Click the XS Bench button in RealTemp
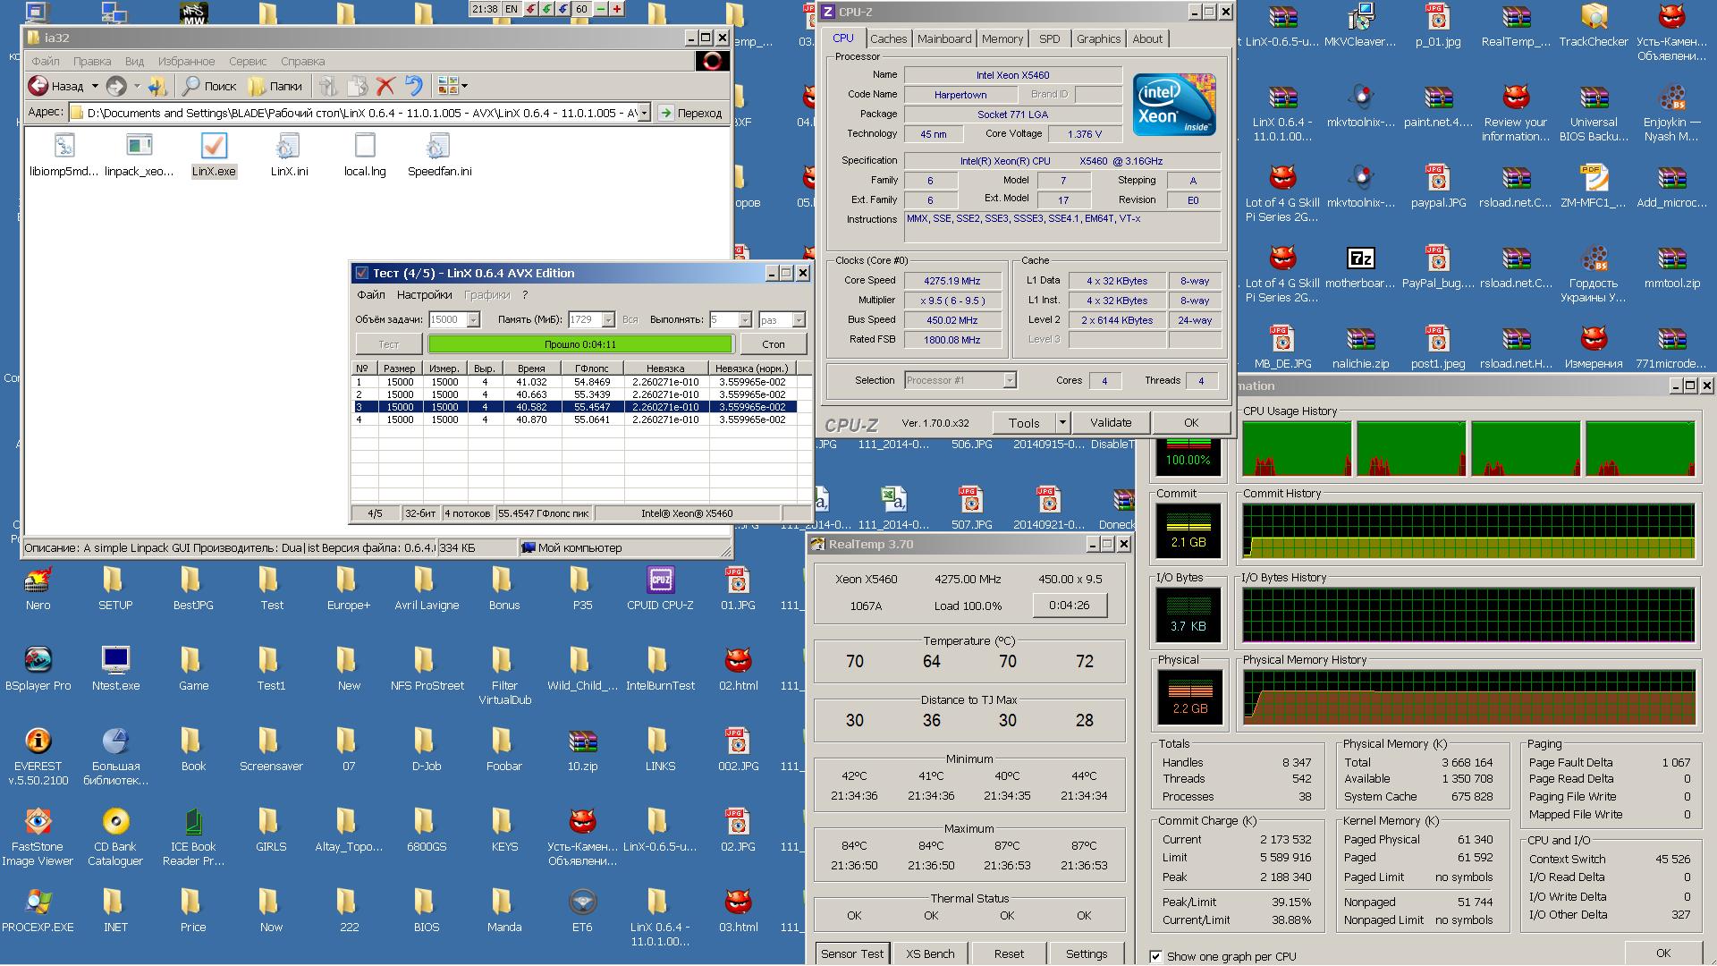1717x966 pixels. [x=930, y=953]
